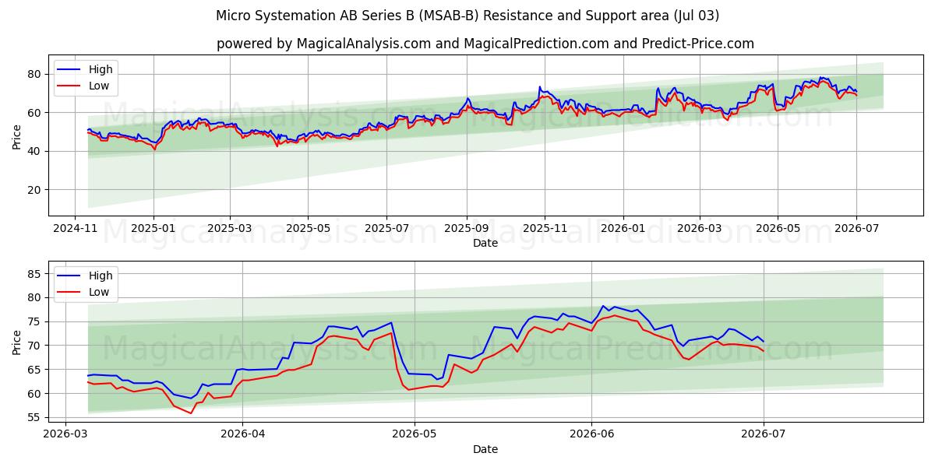935x467 pixels.
Task: Click the '75' y-axis value in bottom chart
Action: point(36,321)
